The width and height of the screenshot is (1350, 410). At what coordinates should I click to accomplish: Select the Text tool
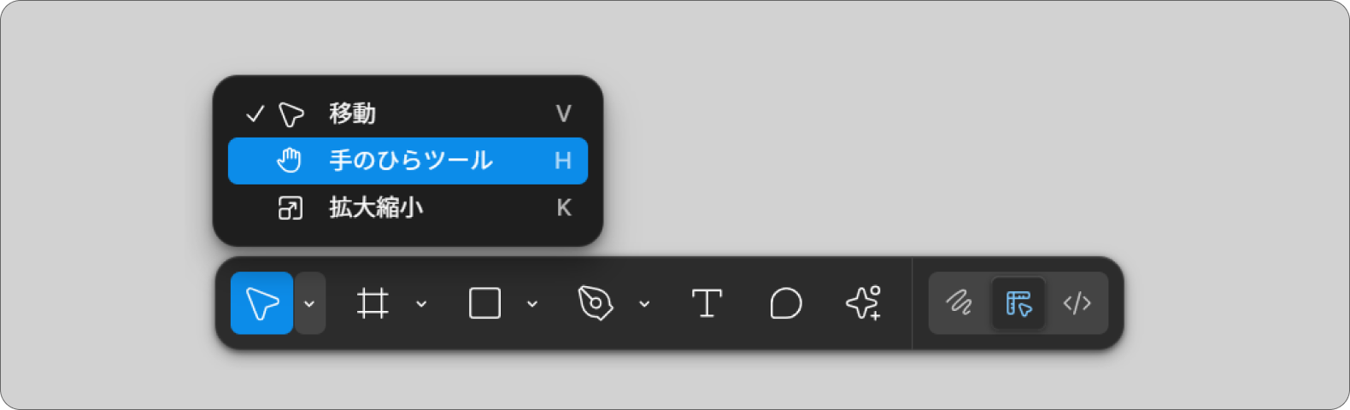pyautogui.click(x=707, y=303)
